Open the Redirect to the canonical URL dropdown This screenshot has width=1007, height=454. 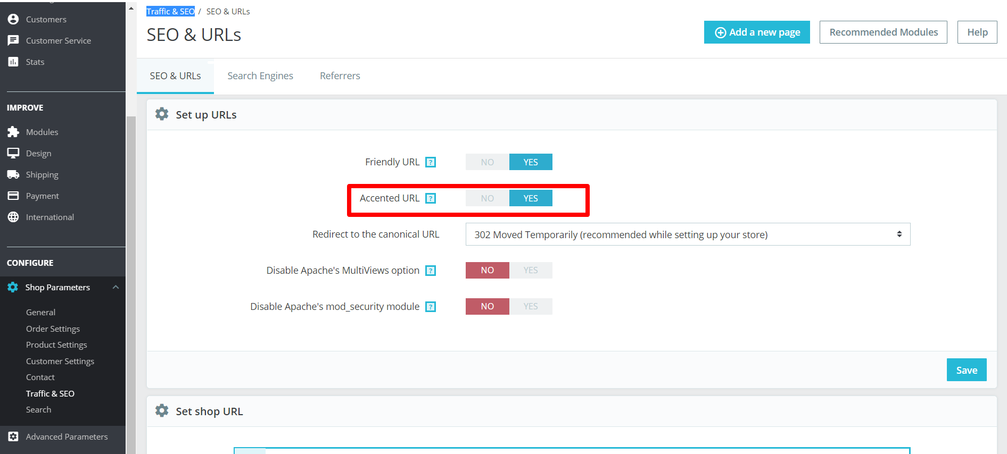[688, 234]
